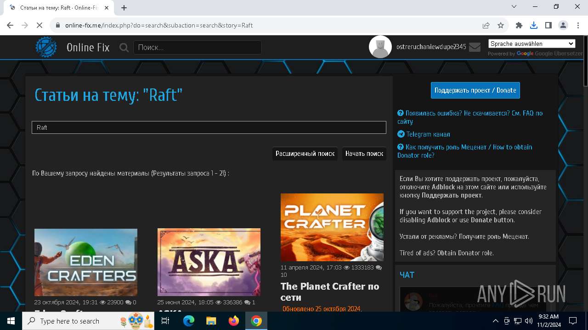This screenshot has height=330, width=588.
Task: Toggle Chrome side panel icon
Action: pos(548,25)
